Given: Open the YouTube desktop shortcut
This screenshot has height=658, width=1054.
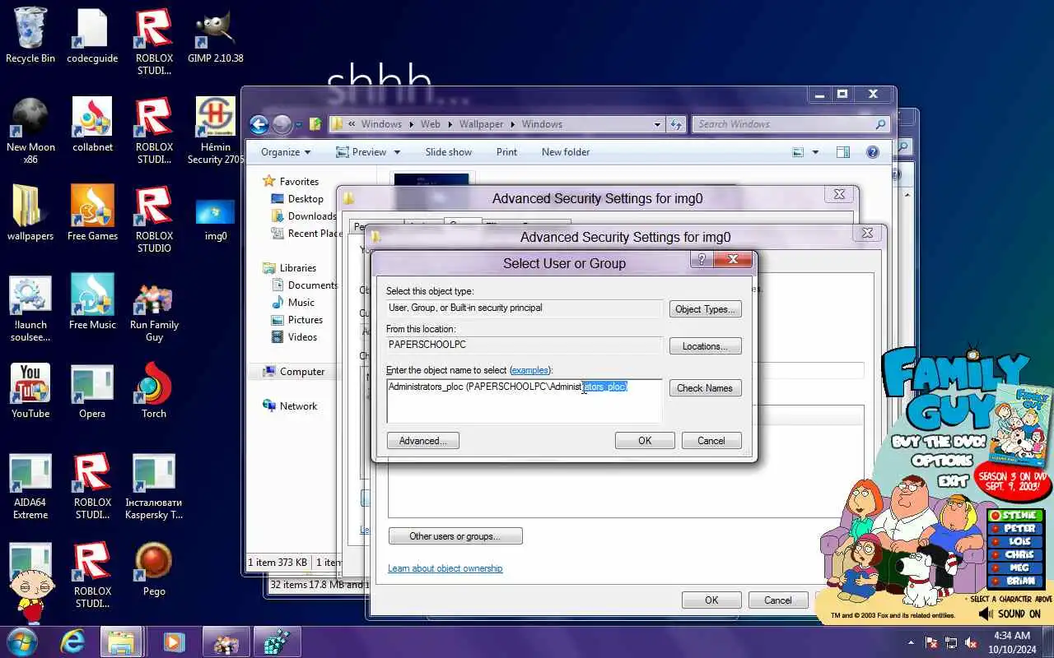Looking at the screenshot, I should pos(30,392).
